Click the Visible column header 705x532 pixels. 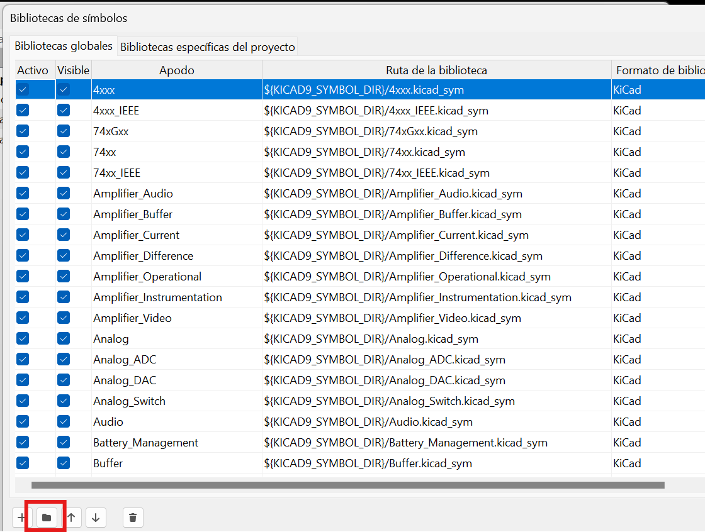pos(73,70)
